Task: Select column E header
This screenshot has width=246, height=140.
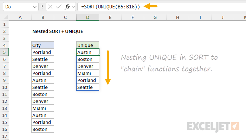Action: pyautogui.click(x=110, y=17)
